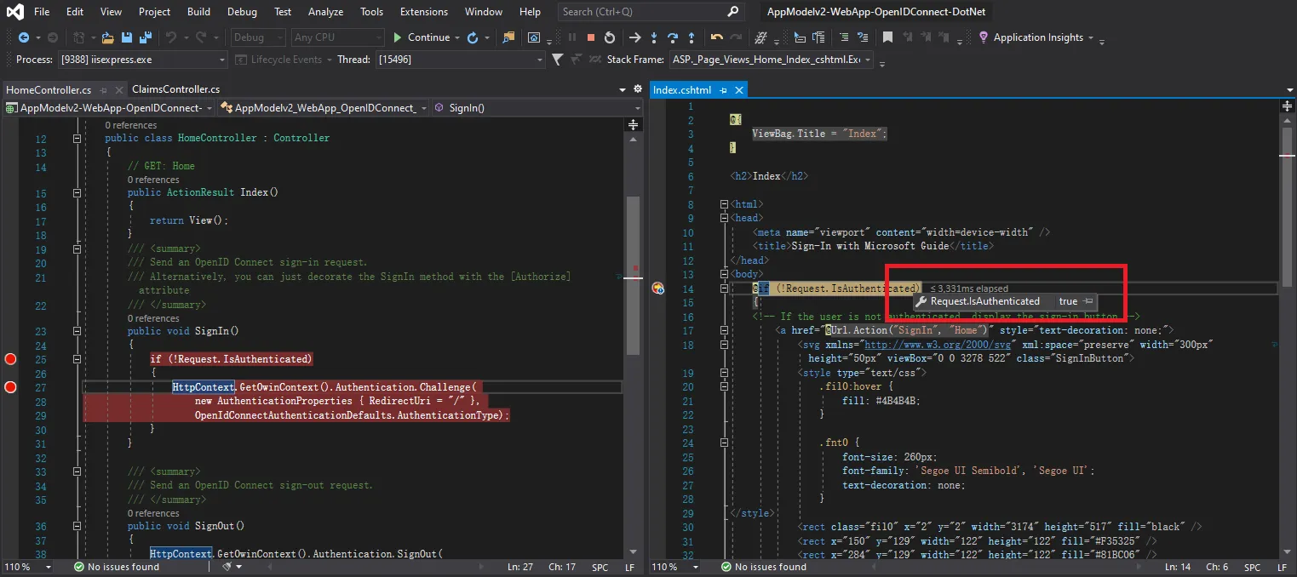Disable the breakpoint on line 27
1297x577 pixels.
click(x=10, y=387)
